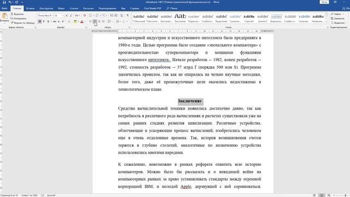Save the document from the quick access toolbar

pyautogui.click(x=4, y=2)
